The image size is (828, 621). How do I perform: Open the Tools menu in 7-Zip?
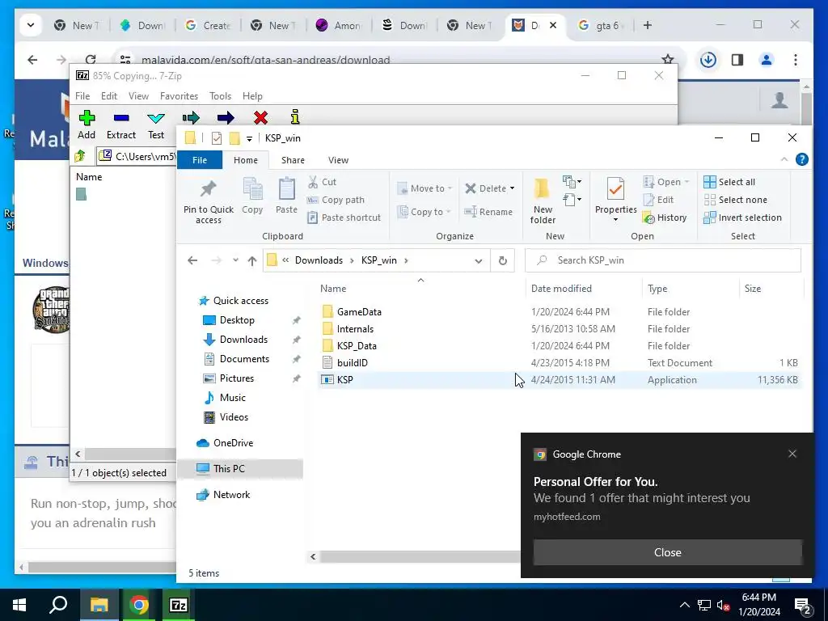coord(220,96)
